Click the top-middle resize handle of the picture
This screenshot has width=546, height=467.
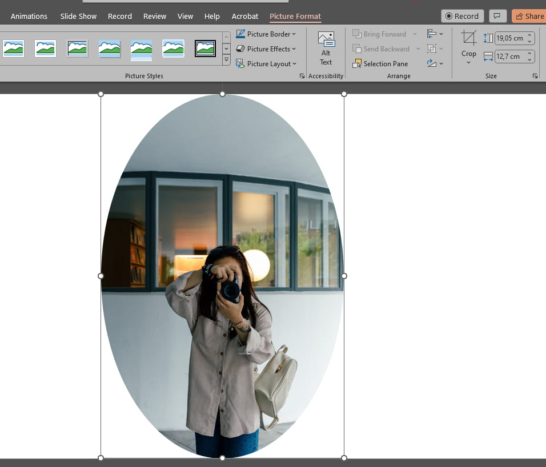point(222,94)
